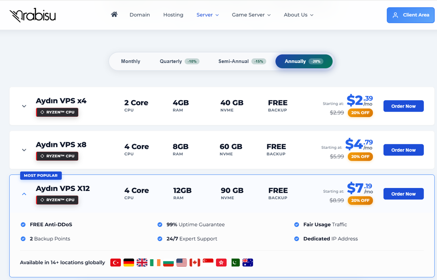
Task: Click the struck-through $2.99 price
Action: pos(337,113)
